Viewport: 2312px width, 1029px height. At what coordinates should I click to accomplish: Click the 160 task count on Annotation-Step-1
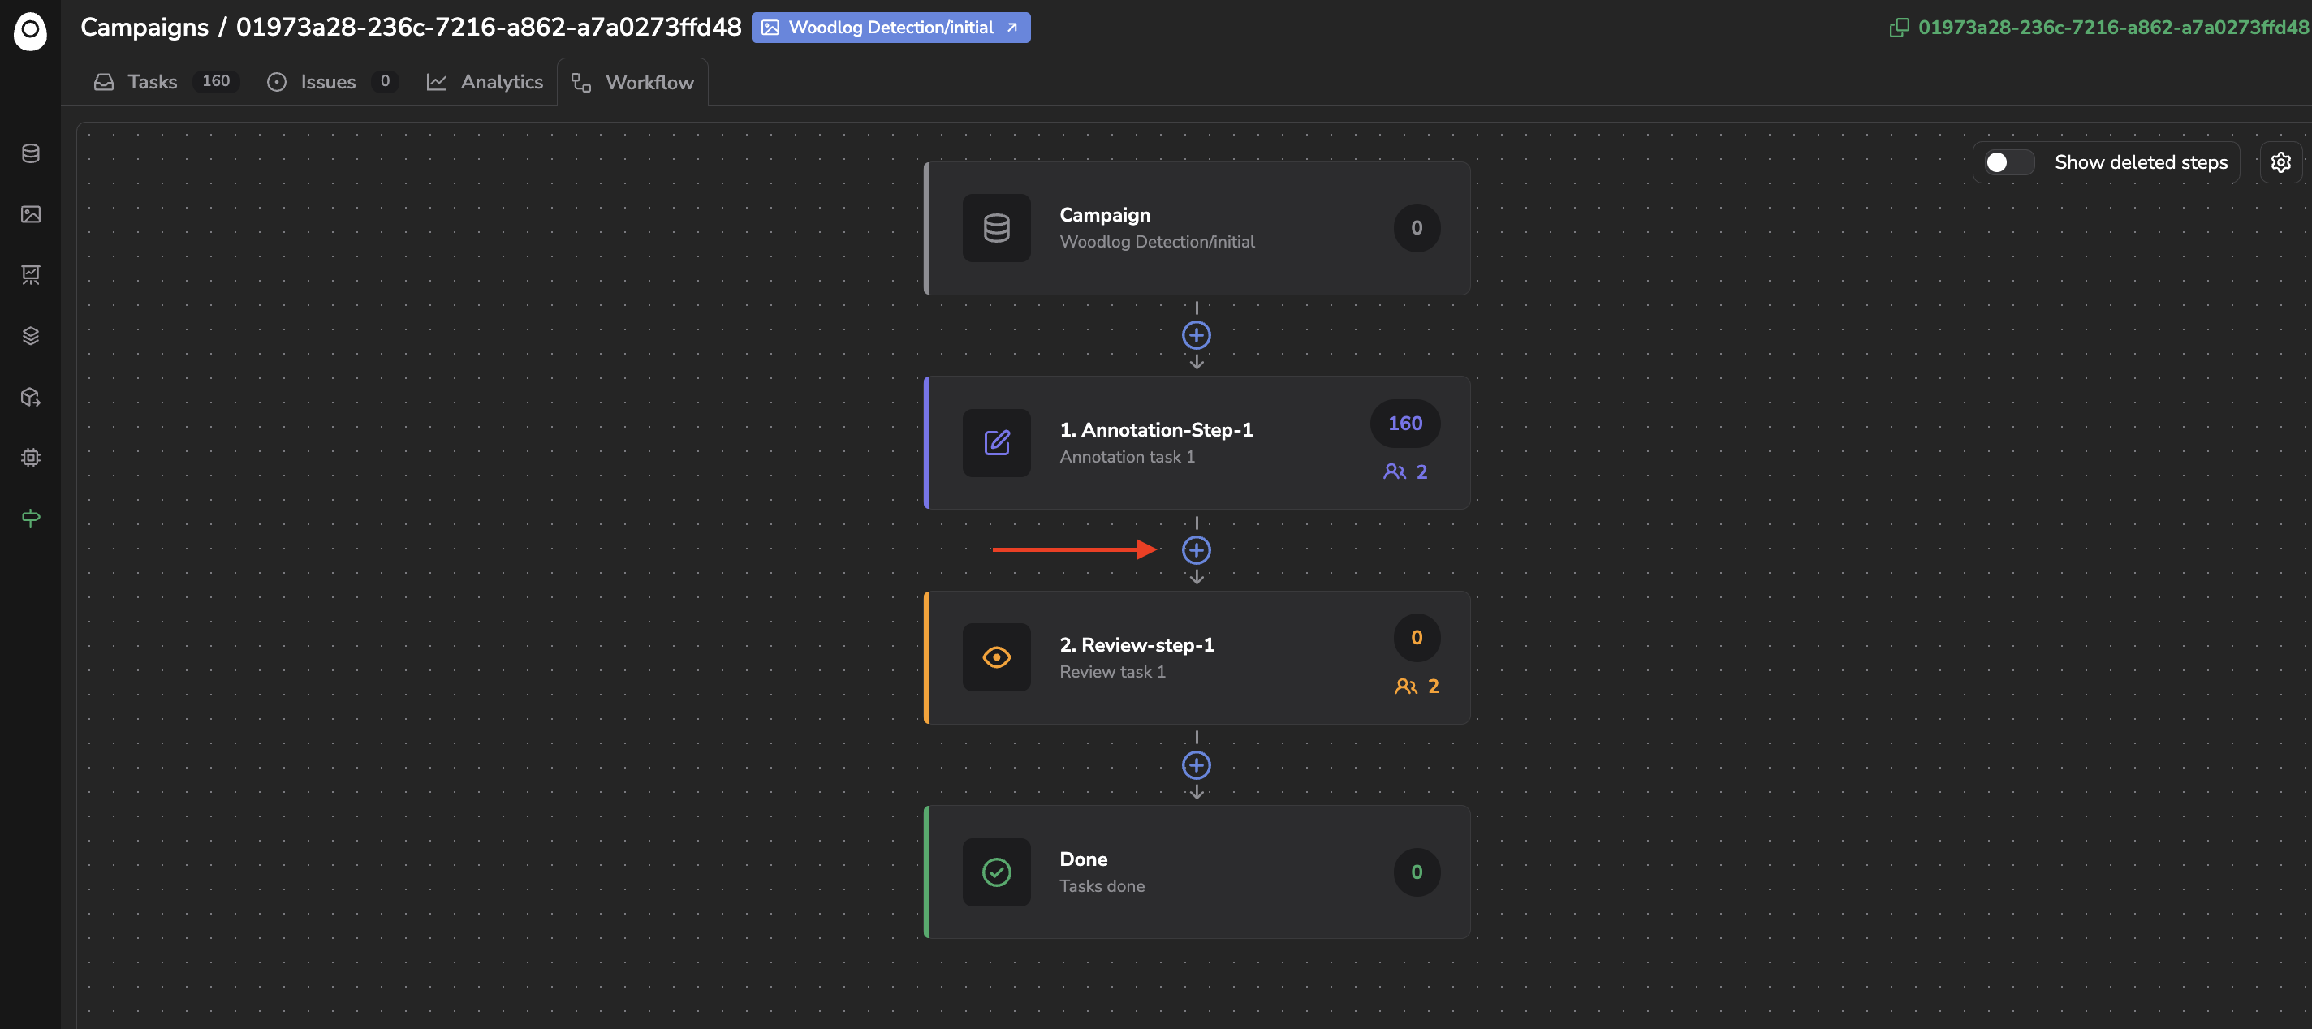[x=1404, y=424]
